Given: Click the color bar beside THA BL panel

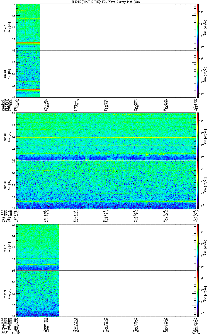Looking at the screenshot, I should pyautogui.click(x=198, y=27).
